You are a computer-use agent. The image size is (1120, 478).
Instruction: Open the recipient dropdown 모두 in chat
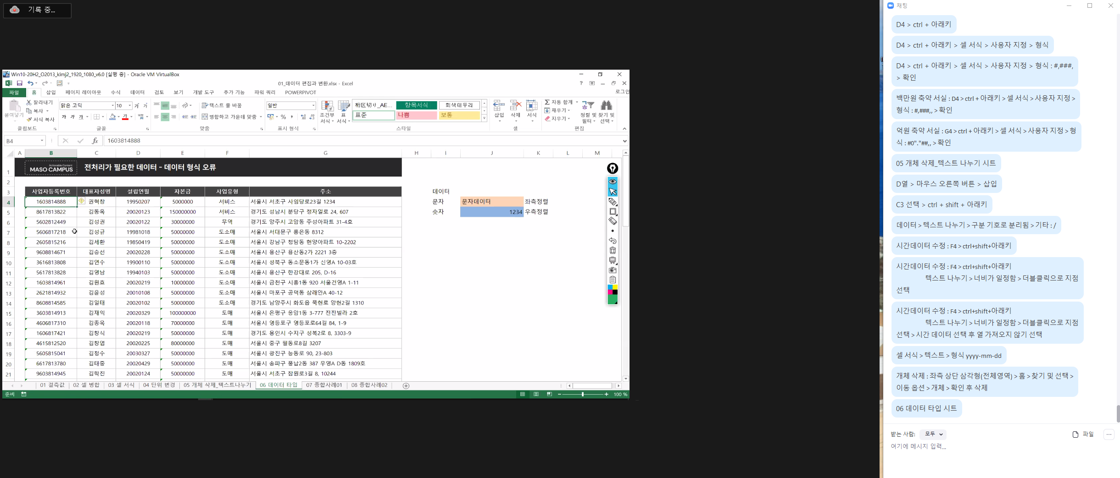(933, 434)
